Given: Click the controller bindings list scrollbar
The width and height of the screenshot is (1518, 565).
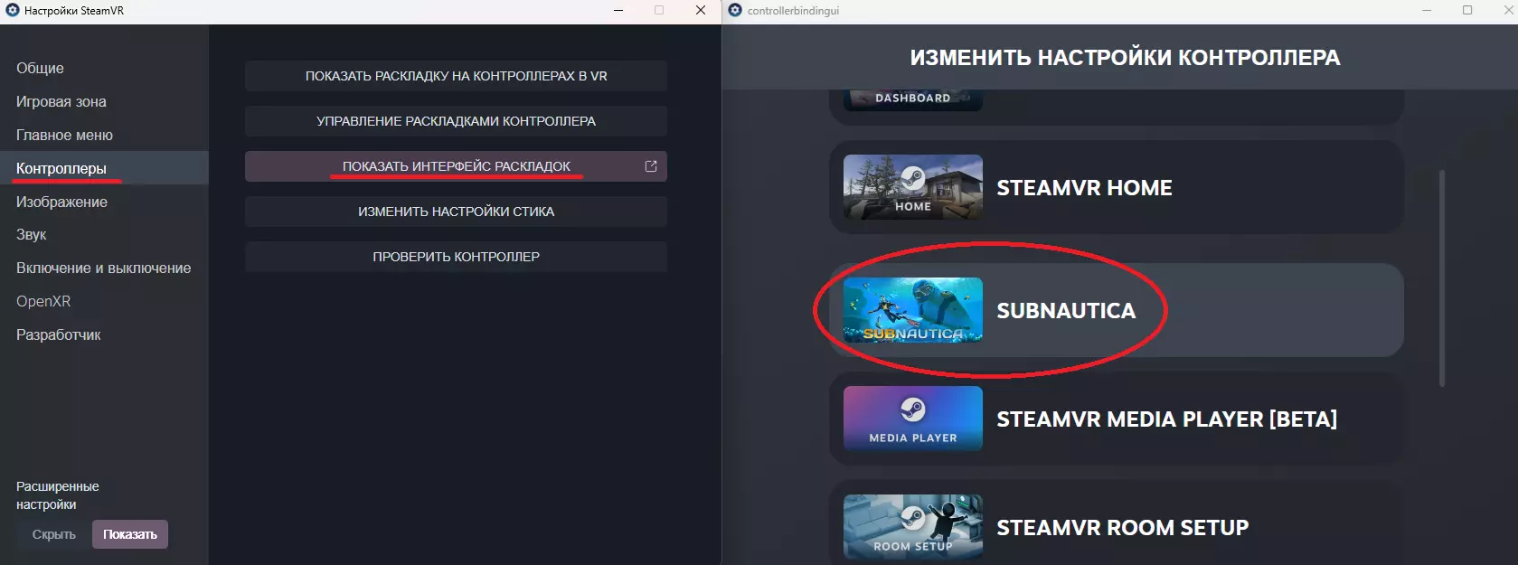Looking at the screenshot, I should coord(1442,278).
